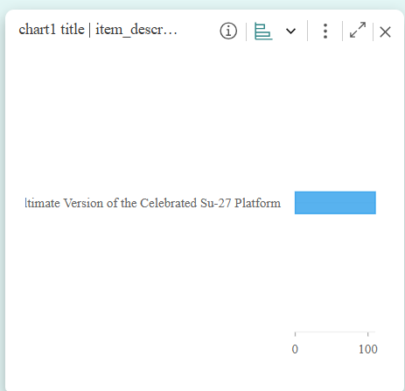Screen dimensions: 405x391
Task: Click the blue Su-27 Platform bar
Action: pyautogui.click(x=335, y=203)
